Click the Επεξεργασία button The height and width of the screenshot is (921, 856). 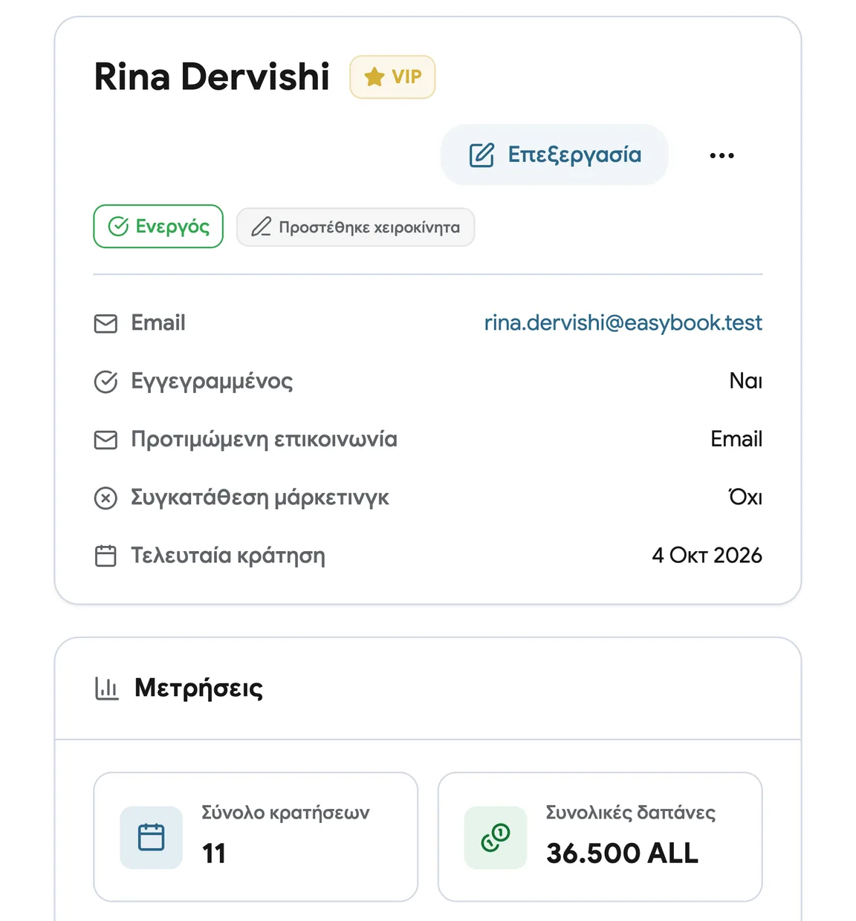pos(554,154)
